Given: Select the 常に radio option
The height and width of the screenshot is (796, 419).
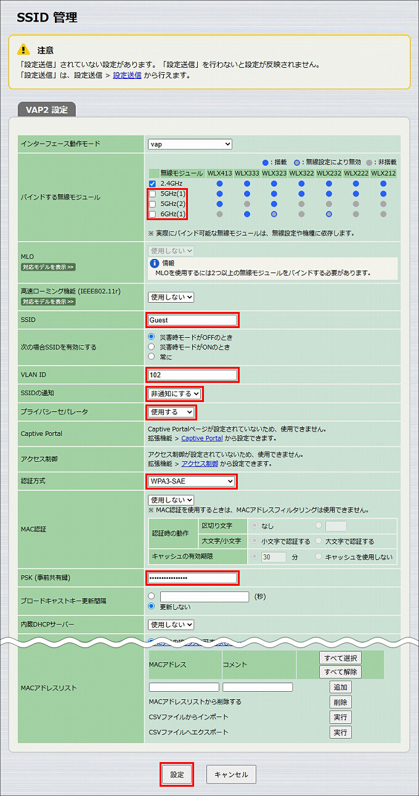Looking at the screenshot, I should pos(152,356).
